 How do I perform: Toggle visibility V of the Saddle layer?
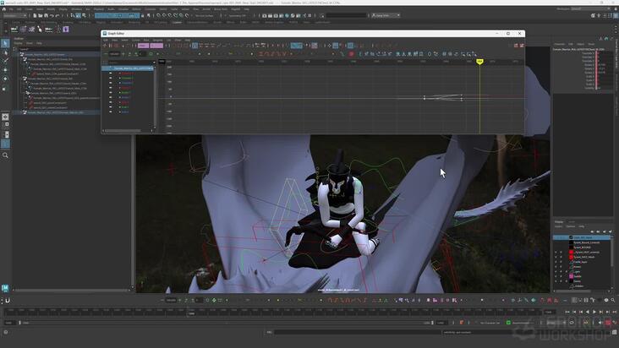[556, 276]
